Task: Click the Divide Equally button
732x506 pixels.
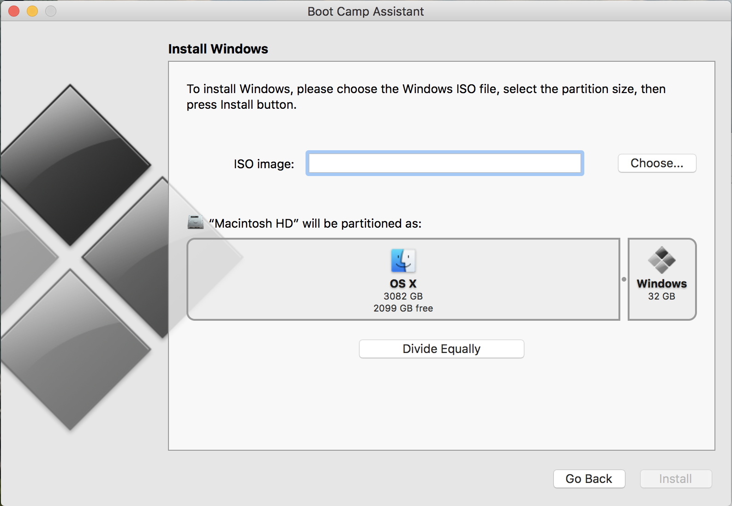Action: tap(442, 349)
